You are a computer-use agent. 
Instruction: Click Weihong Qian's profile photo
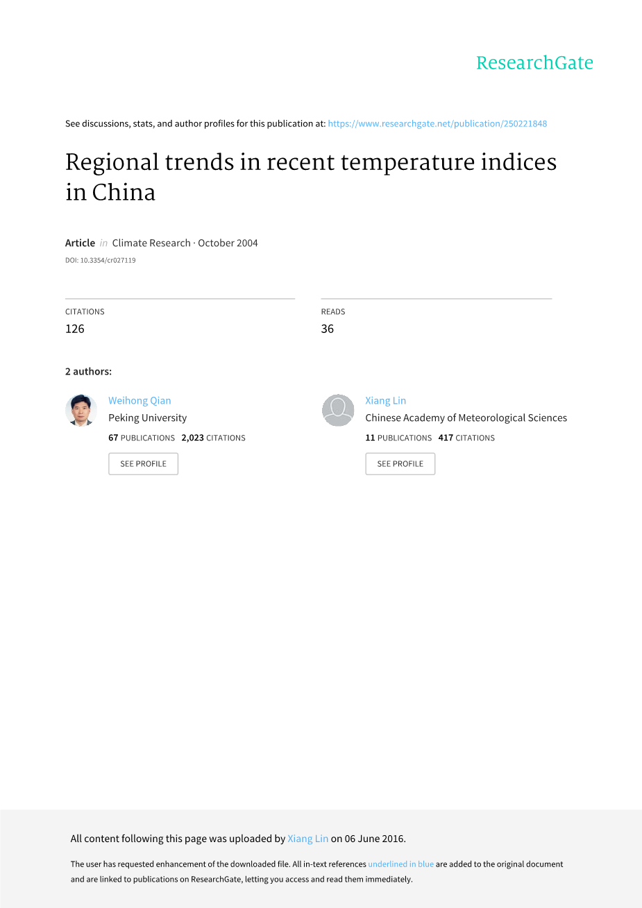pos(81,410)
